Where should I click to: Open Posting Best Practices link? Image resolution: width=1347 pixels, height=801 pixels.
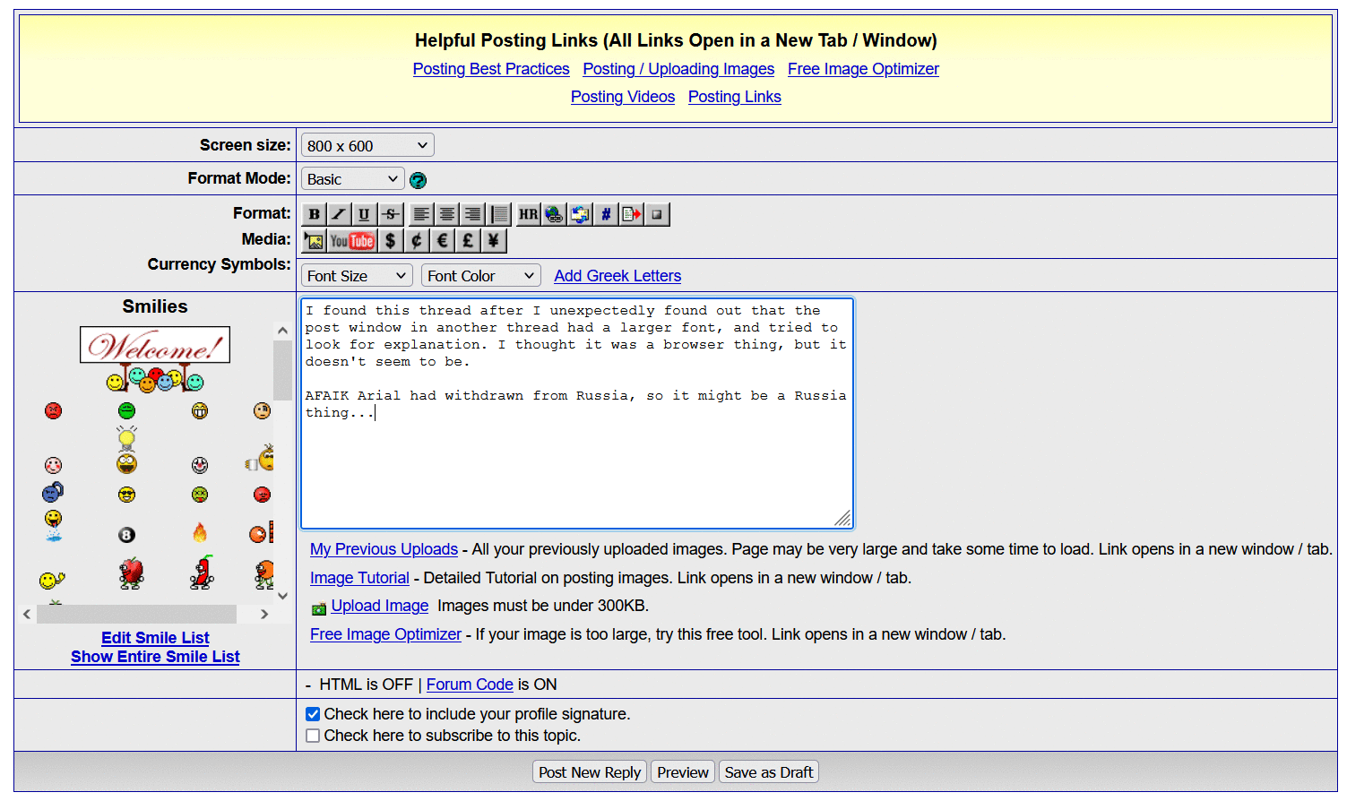[x=491, y=69]
